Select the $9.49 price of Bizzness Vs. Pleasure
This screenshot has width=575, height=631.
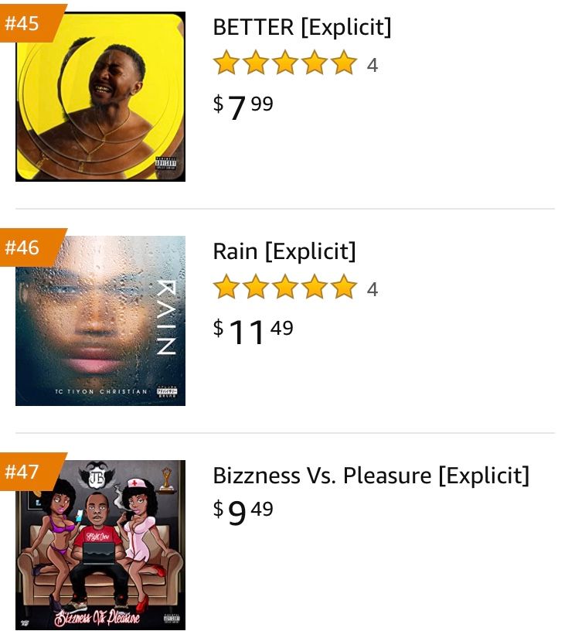(x=243, y=512)
